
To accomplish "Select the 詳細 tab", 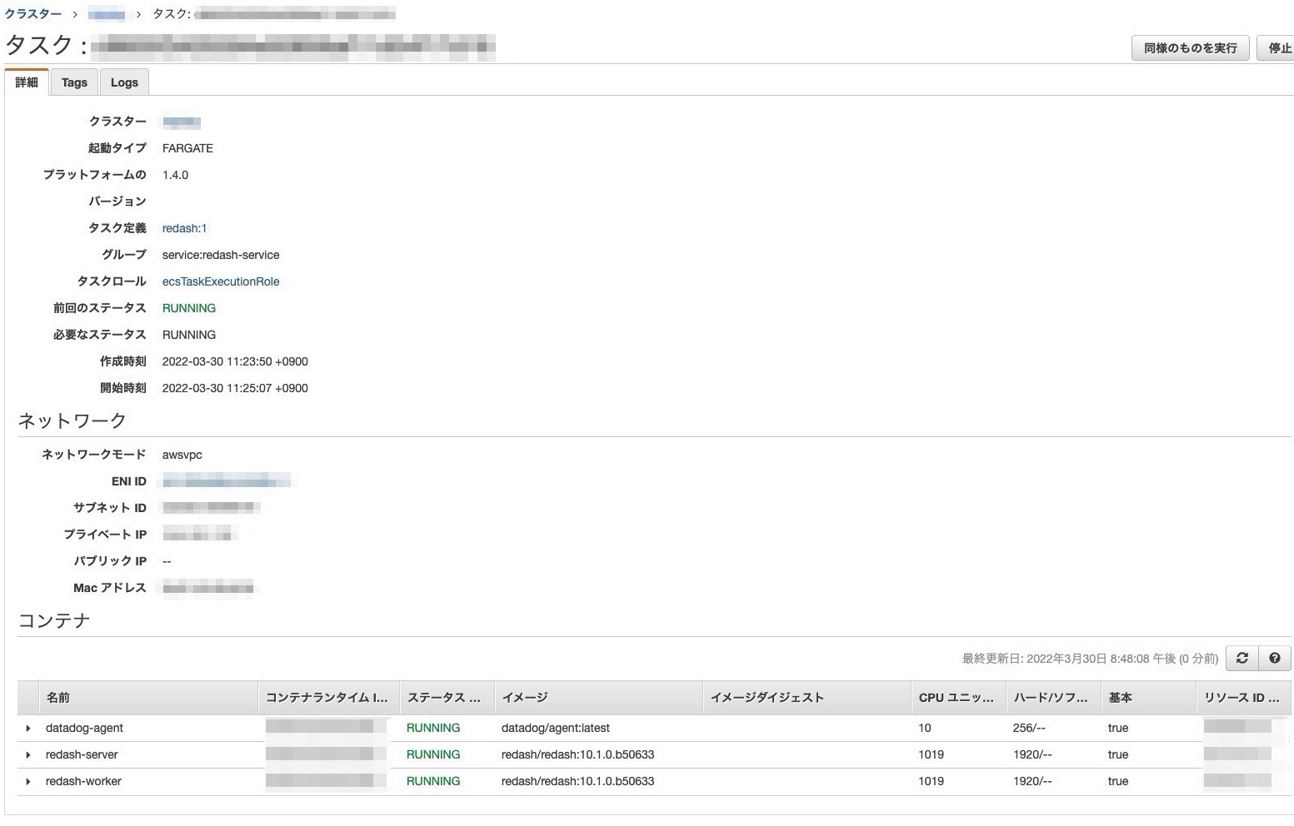I will (27, 82).
